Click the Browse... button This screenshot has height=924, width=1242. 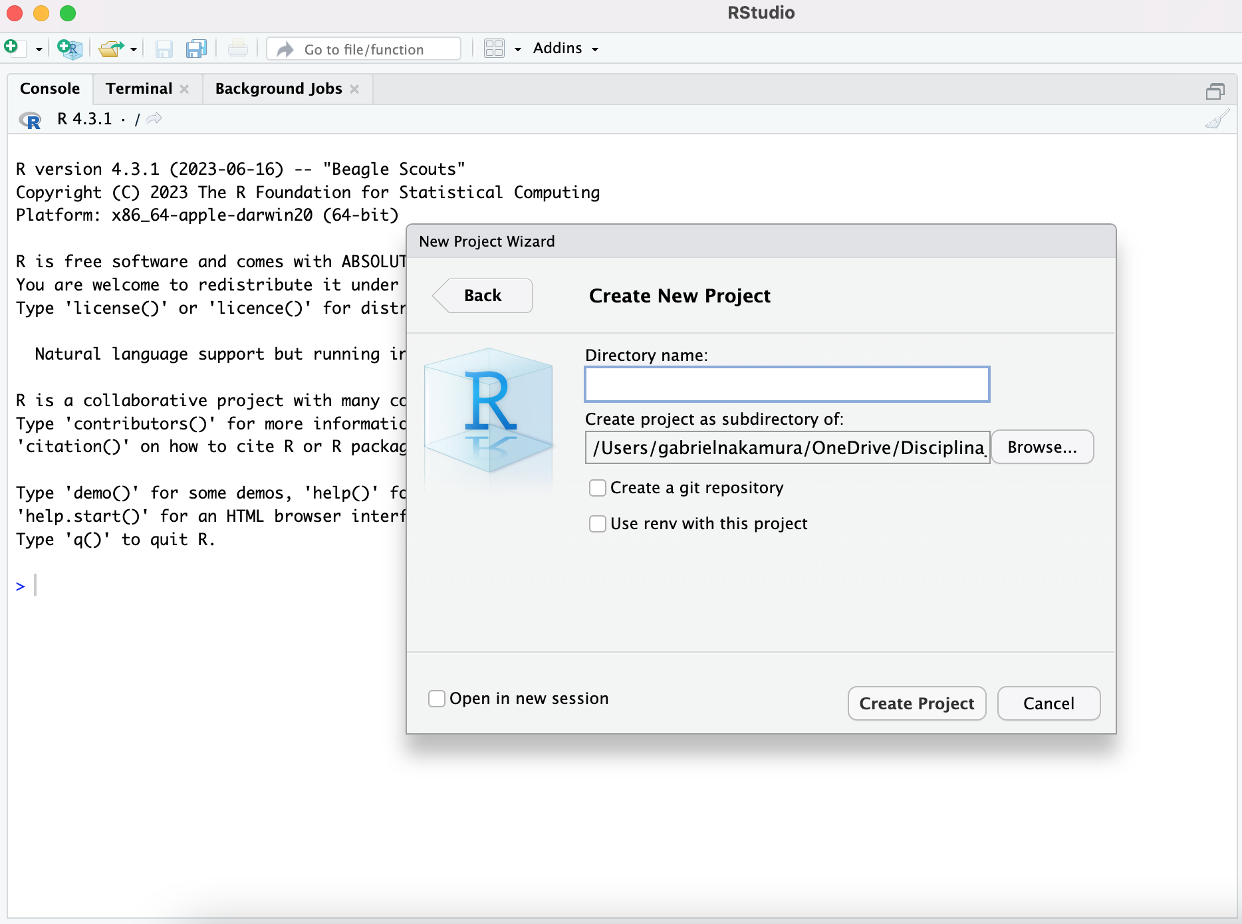pos(1042,447)
